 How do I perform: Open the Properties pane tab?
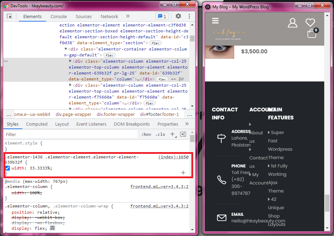(x=168, y=124)
